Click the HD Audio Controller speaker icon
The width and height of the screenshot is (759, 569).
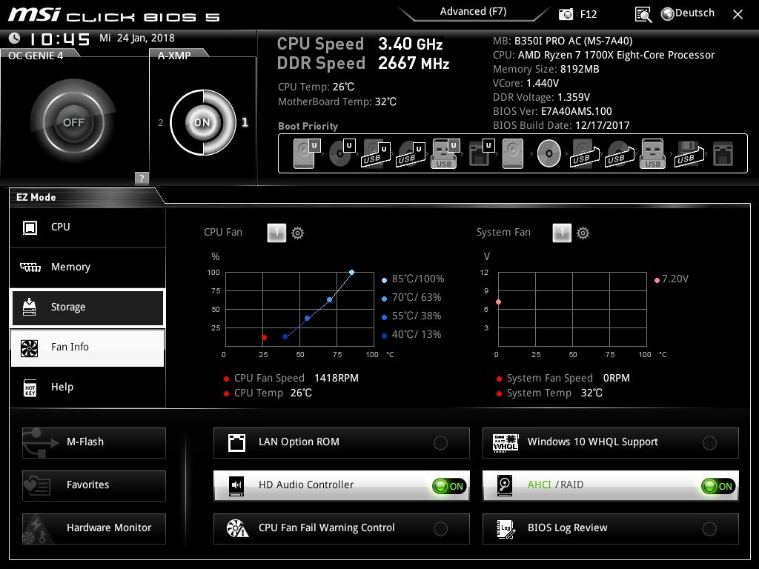pos(236,485)
